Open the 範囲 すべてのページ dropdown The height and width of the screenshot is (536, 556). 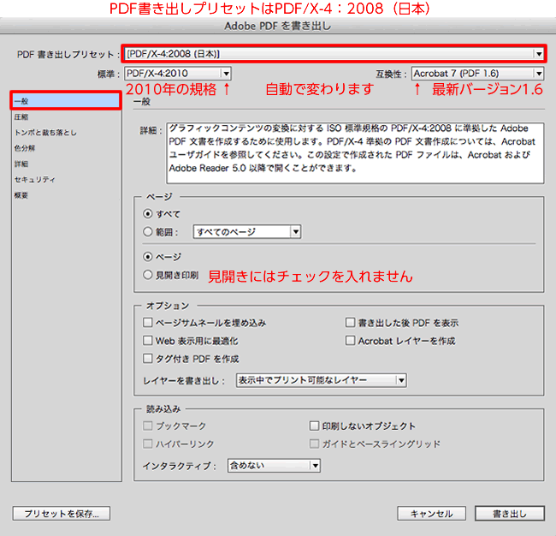coord(247,232)
